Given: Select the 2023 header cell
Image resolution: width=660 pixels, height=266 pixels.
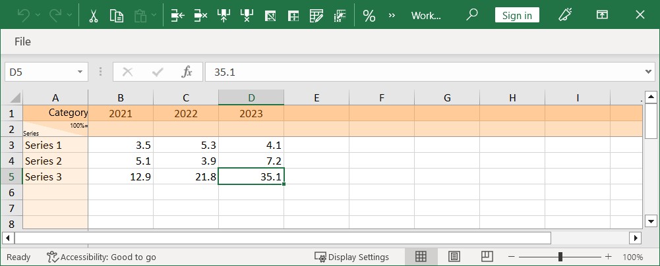Looking at the screenshot, I should (x=251, y=113).
